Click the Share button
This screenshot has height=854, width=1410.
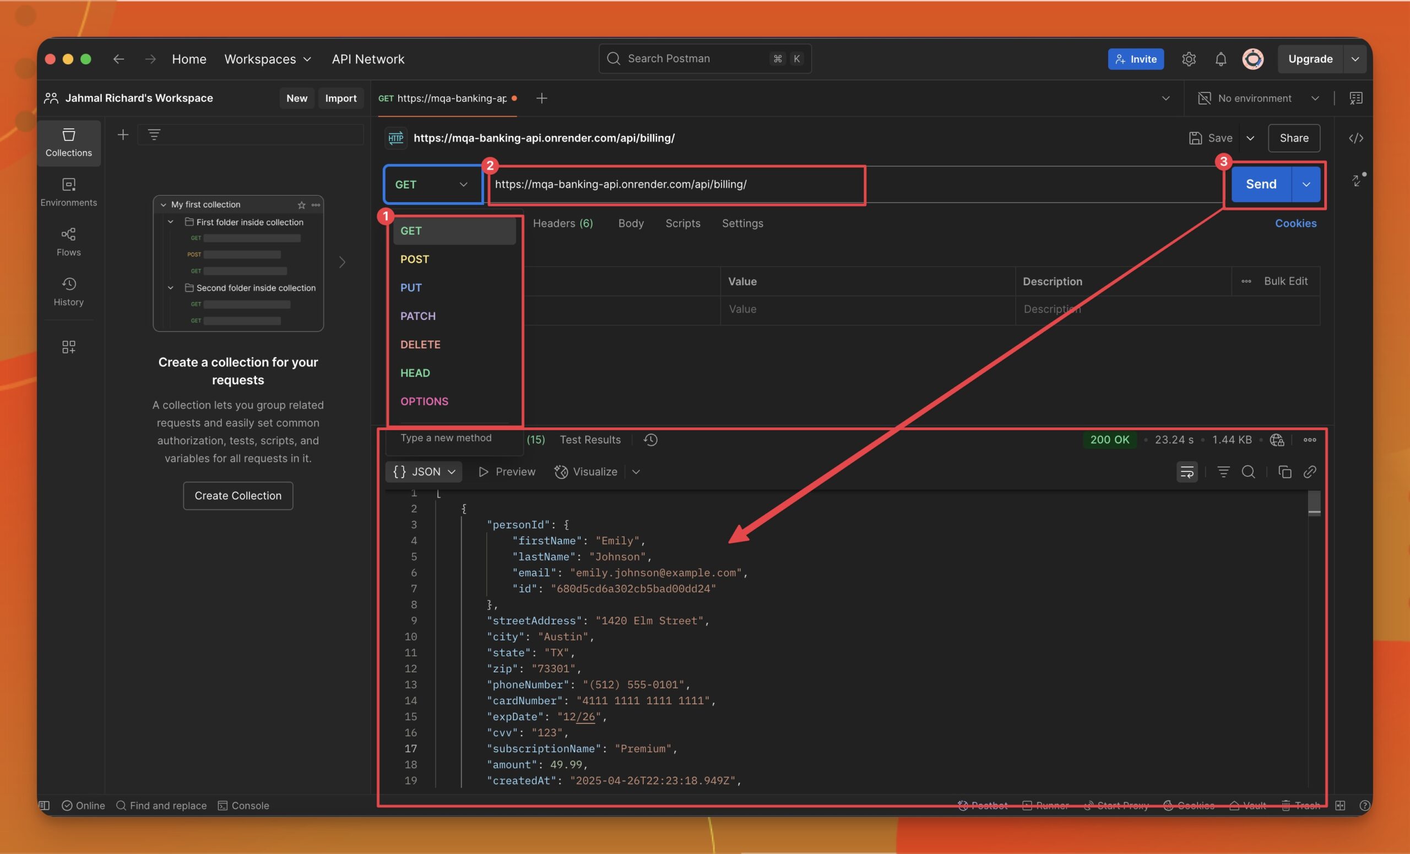tap(1293, 138)
